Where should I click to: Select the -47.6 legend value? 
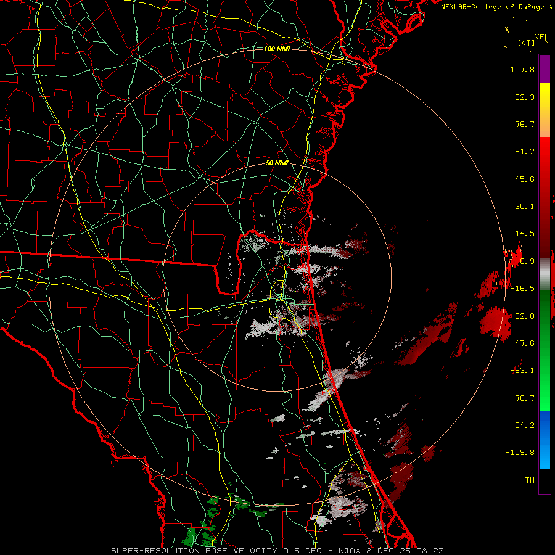tap(522, 343)
